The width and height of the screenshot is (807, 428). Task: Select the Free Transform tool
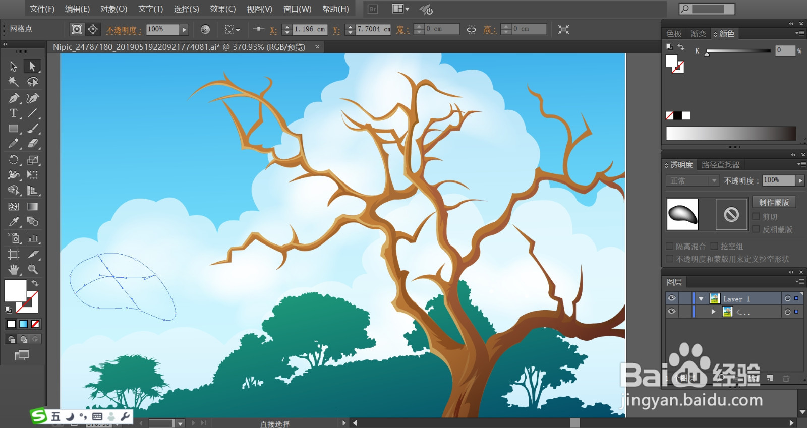tap(32, 175)
